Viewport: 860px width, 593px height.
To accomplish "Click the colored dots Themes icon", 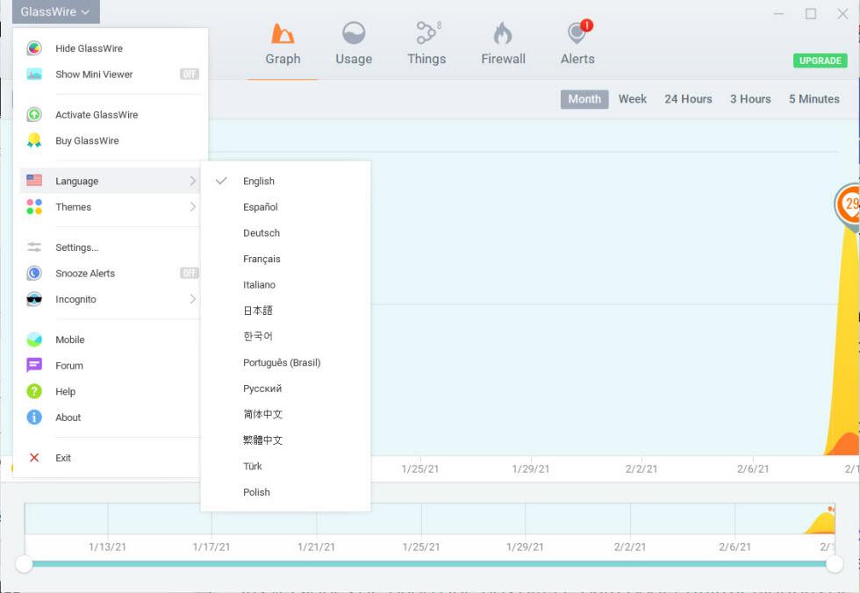I will 34,207.
